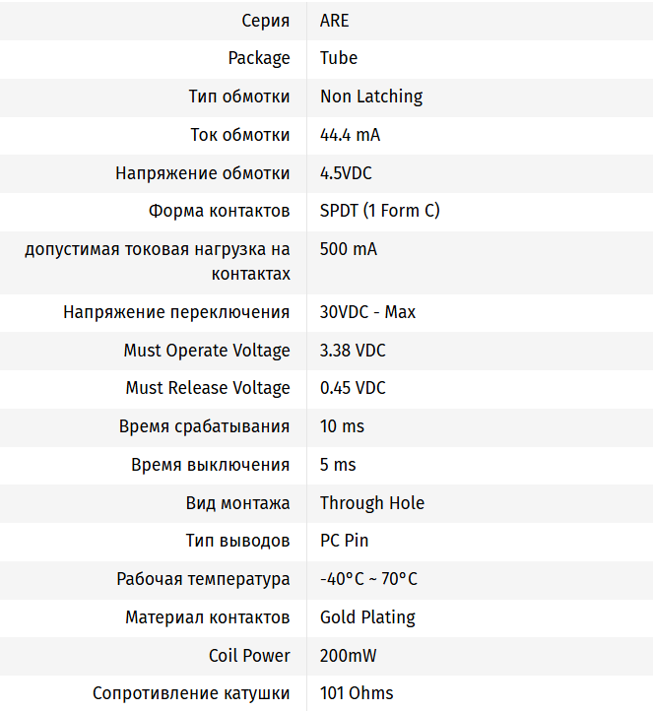Select the "101 Ohms" coil resistance value

tap(357, 693)
